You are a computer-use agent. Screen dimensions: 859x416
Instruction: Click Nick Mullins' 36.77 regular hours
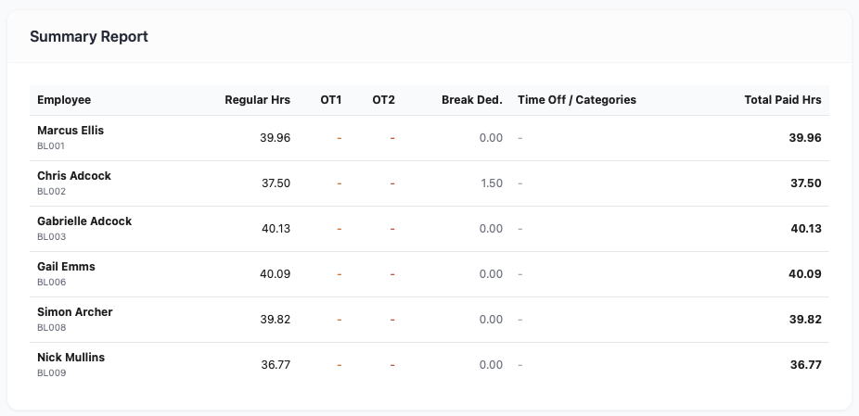pyautogui.click(x=276, y=364)
